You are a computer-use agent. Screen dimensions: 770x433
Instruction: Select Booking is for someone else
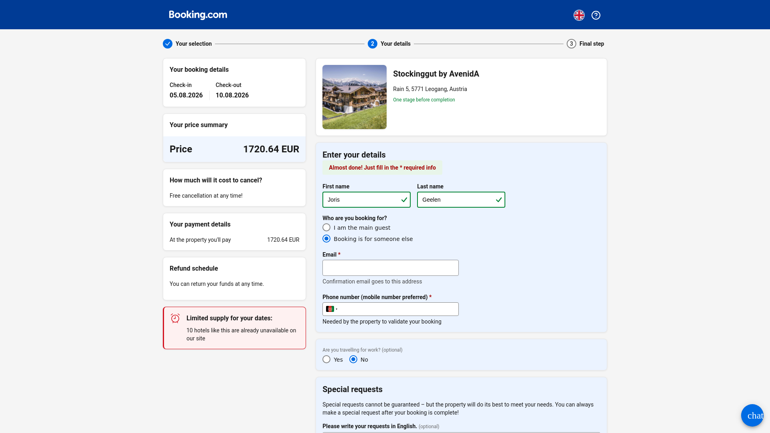(x=326, y=239)
